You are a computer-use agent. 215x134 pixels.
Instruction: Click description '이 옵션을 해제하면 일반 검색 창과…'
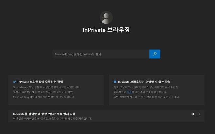coord(52,119)
